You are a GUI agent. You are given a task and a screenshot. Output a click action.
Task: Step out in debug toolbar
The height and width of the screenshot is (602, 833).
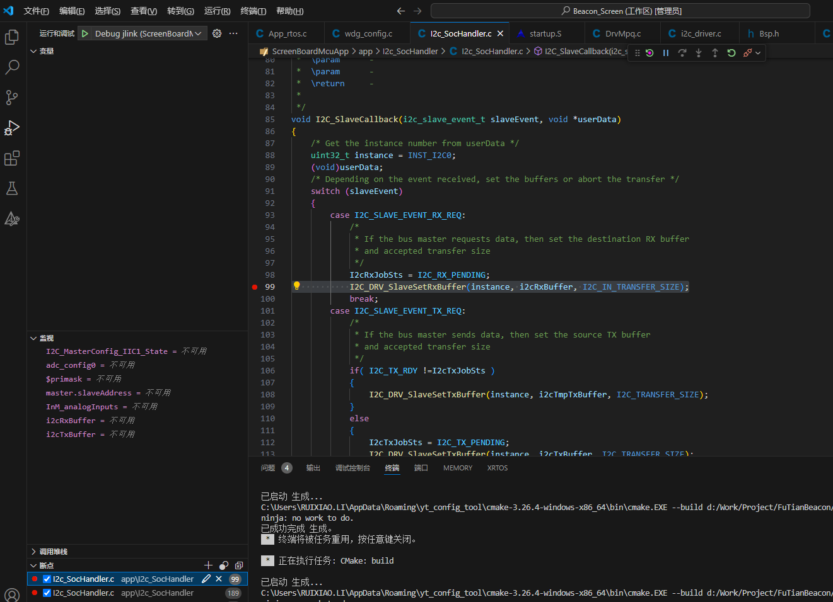pyautogui.click(x=715, y=53)
